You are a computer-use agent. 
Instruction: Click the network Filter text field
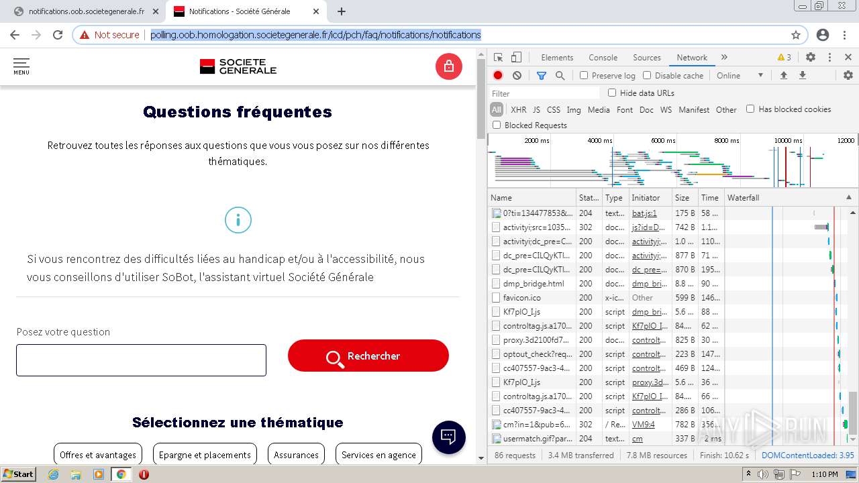(544, 93)
